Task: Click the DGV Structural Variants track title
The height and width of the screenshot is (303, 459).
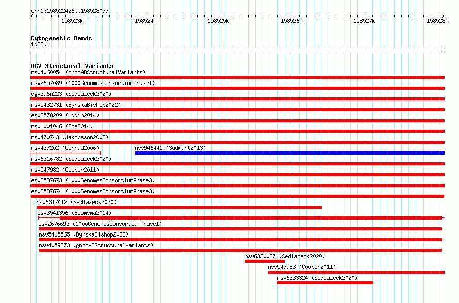Action: (72, 66)
